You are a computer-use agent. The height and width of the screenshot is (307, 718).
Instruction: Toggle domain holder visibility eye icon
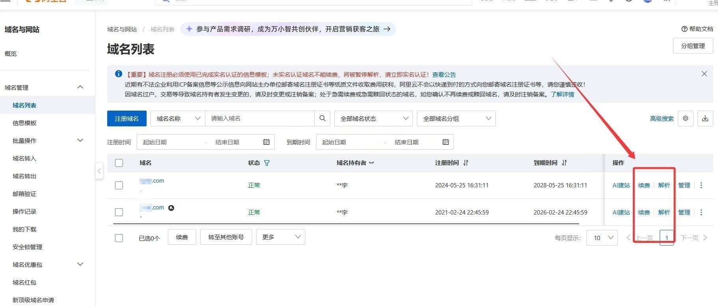(x=371, y=163)
